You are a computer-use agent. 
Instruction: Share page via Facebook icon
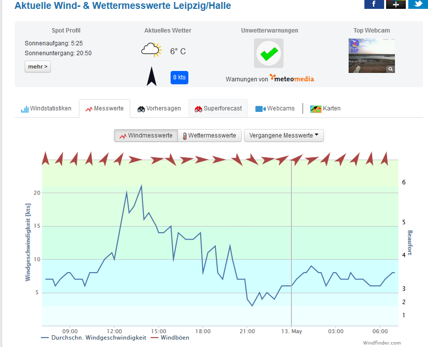coord(374,4)
